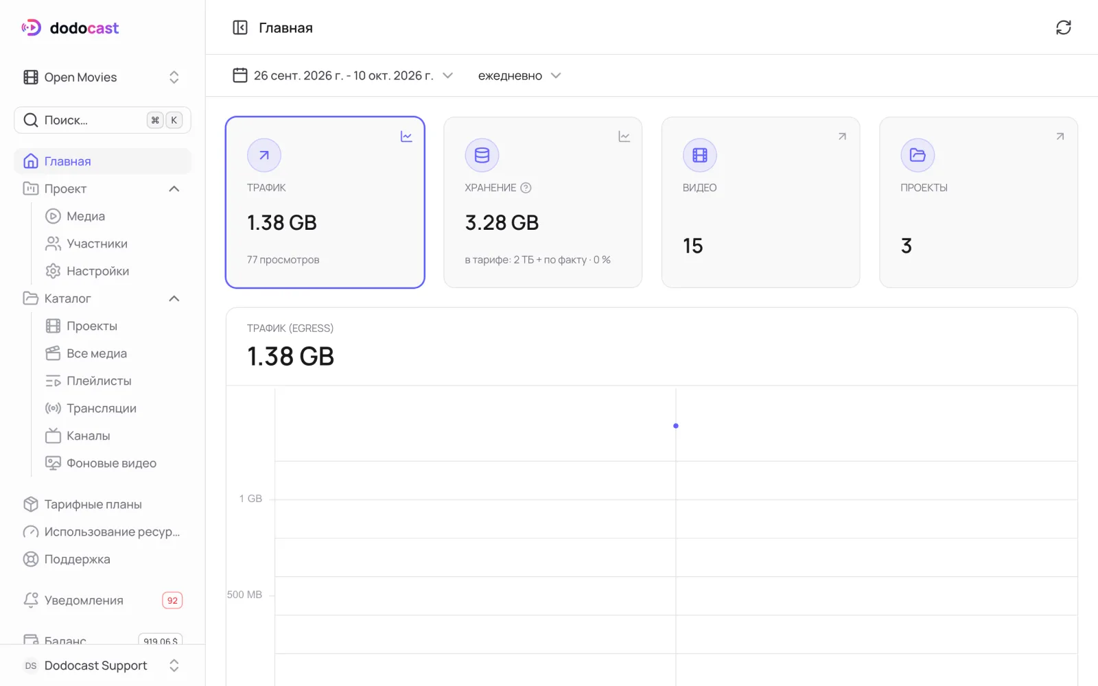Collapse the Проект section

[174, 189]
